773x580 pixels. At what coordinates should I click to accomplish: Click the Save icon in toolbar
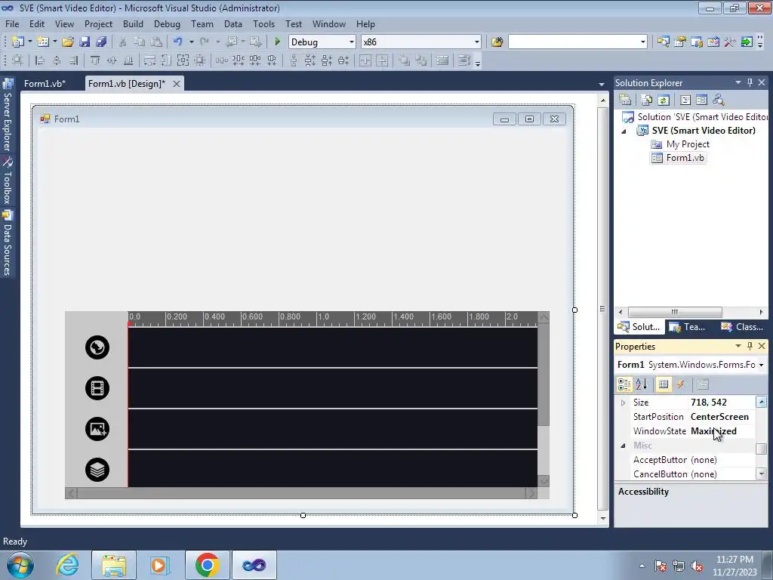(x=85, y=42)
